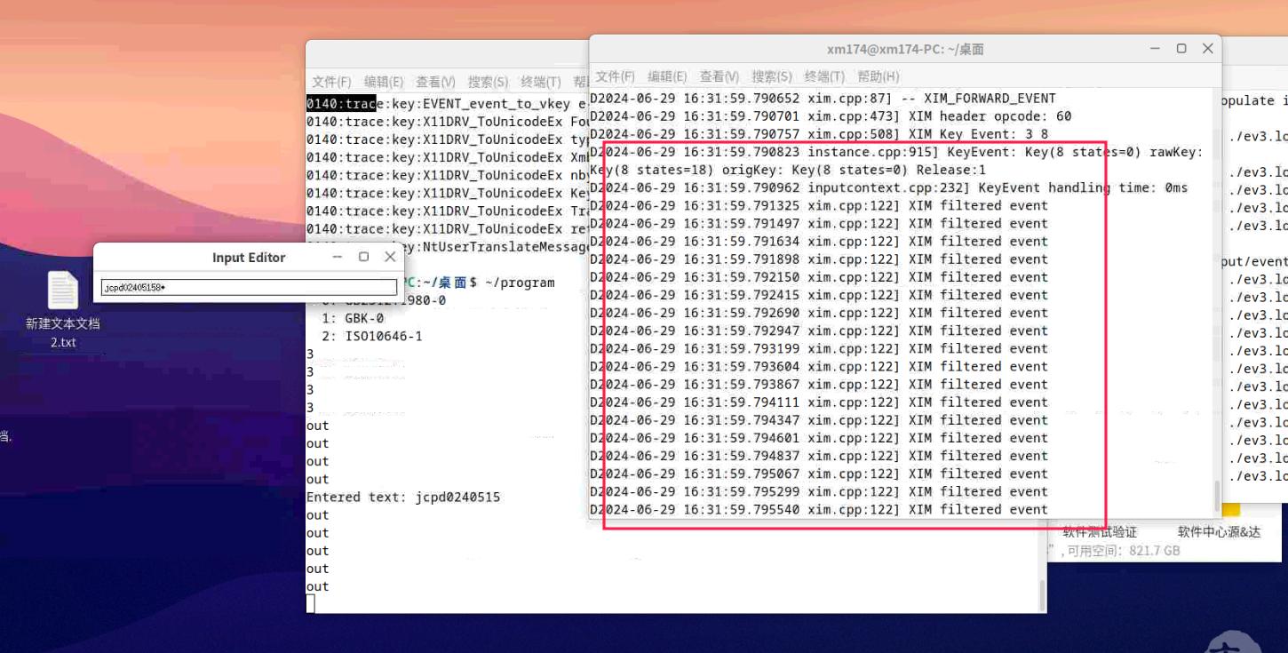Image resolution: width=1288 pixels, height=653 pixels.
Task: Open 查看(V) menu in the front terminal
Action: tap(720, 76)
